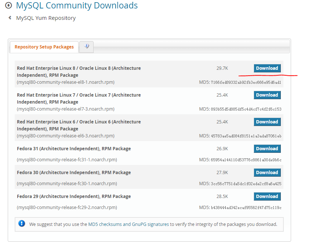Screen dimensions: 319x252
Task: Select filename mysql80-community-release-el6-3.noarch.rpm
Action: pos(66,136)
